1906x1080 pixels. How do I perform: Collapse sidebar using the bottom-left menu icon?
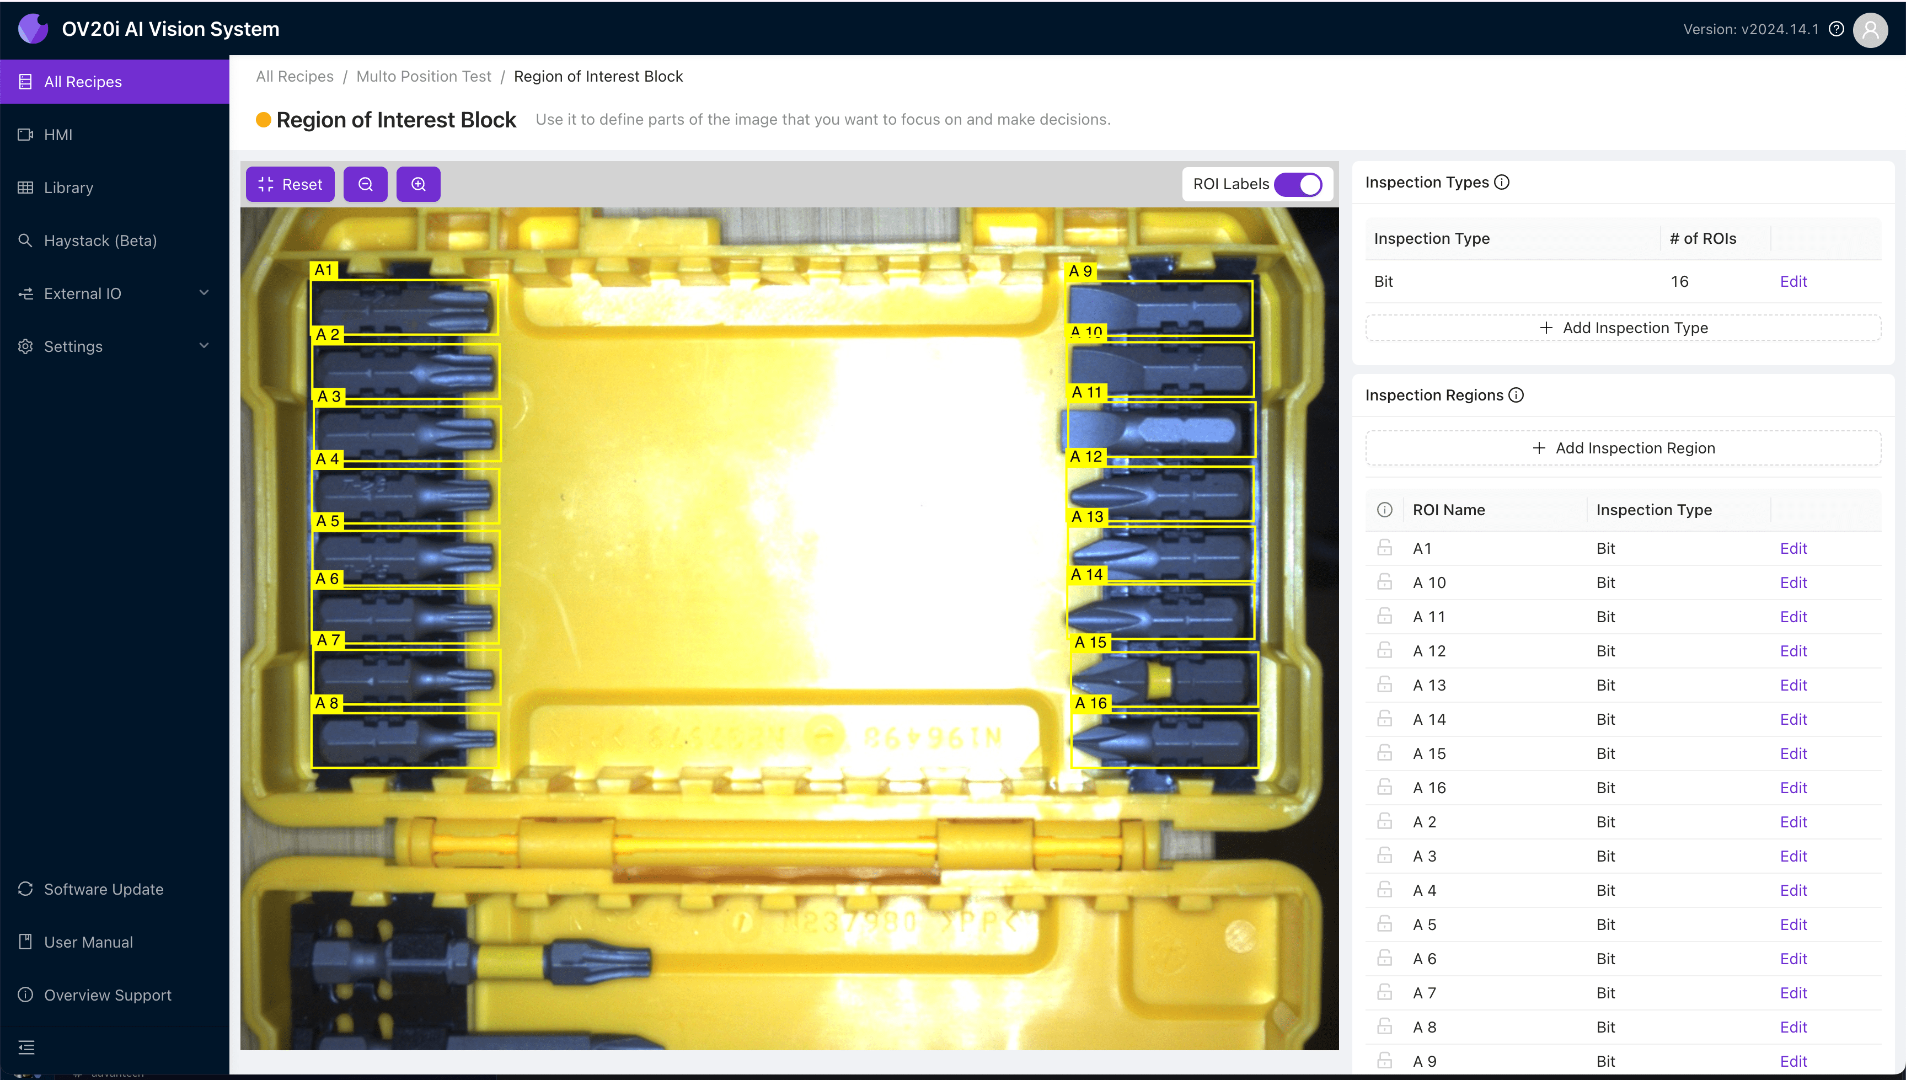[x=26, y=1046]
